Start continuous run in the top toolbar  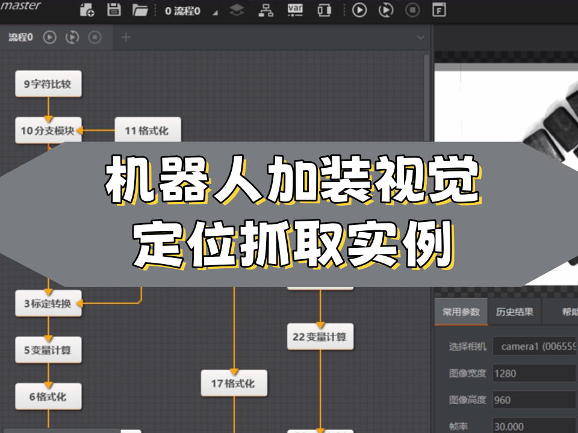[386, 10]
